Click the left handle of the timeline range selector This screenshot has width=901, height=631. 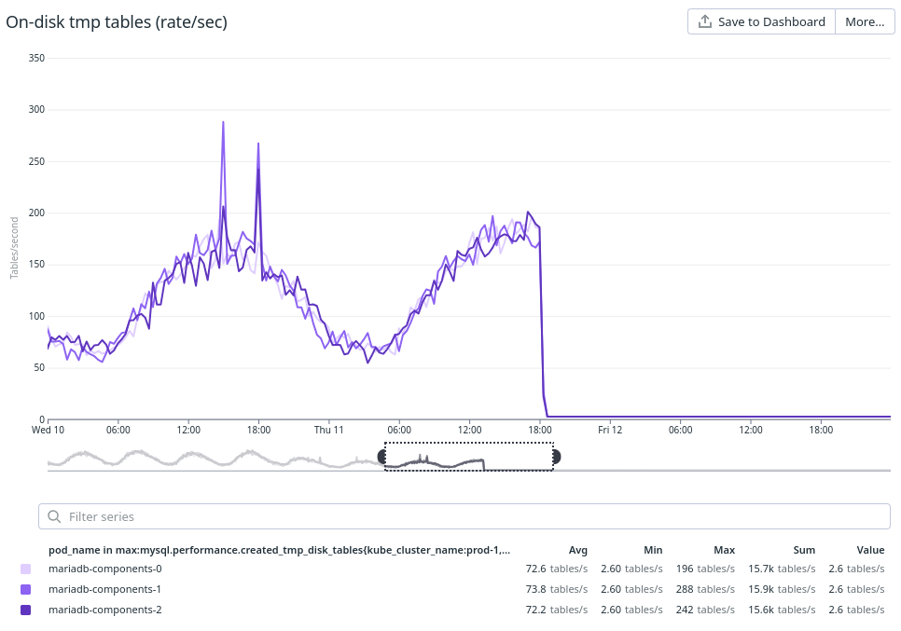(382, 456)
